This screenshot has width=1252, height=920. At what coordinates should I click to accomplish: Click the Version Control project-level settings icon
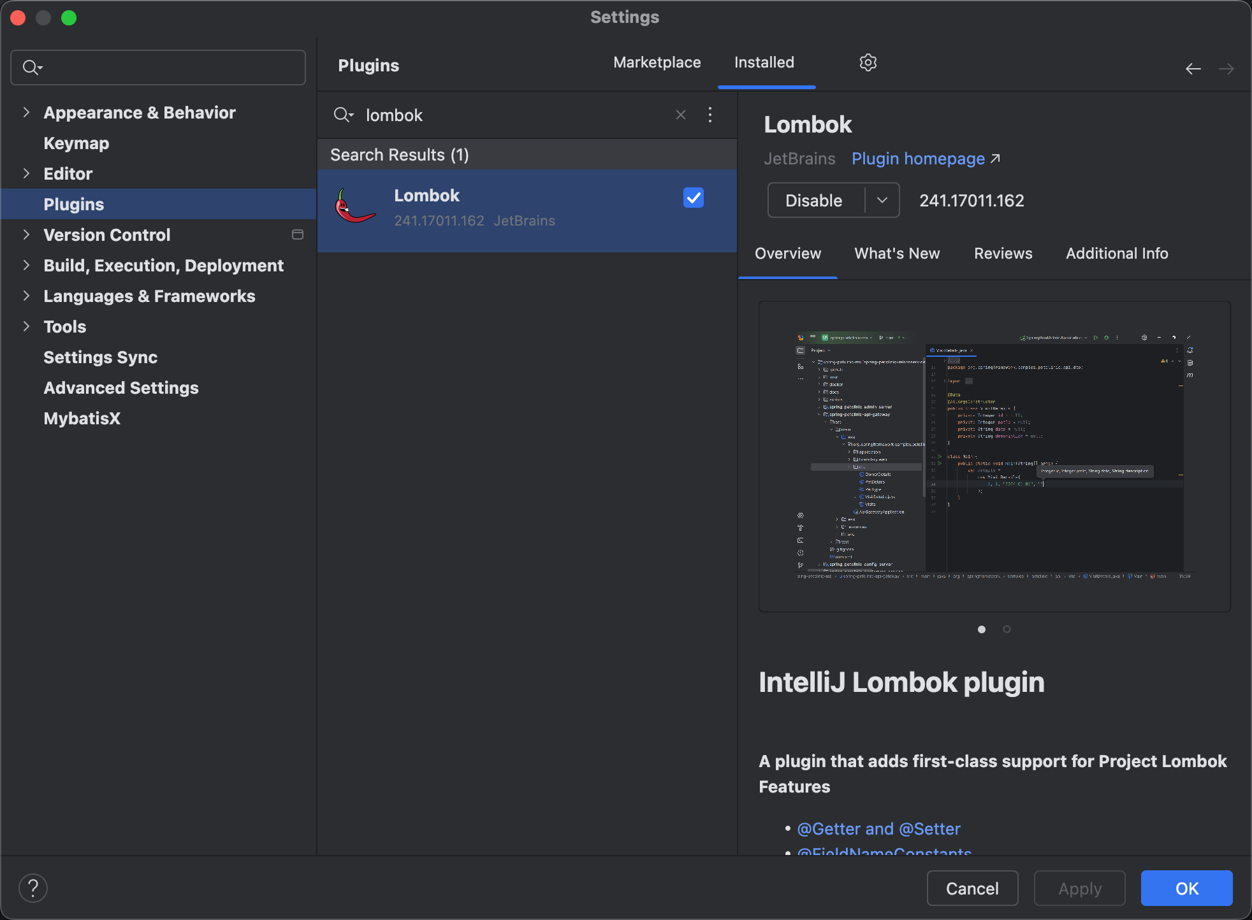tap(298, 235)
